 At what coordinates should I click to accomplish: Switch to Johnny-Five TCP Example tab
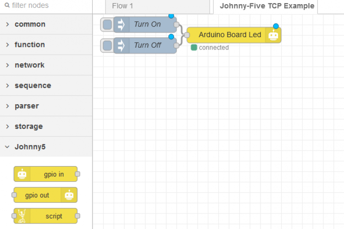coord(266,6)
